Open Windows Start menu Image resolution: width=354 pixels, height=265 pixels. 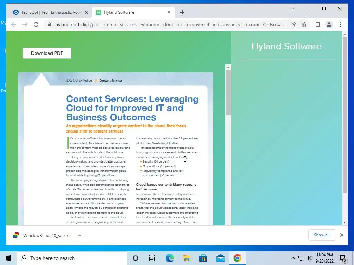pyautogui.click(x=8, y=258)
